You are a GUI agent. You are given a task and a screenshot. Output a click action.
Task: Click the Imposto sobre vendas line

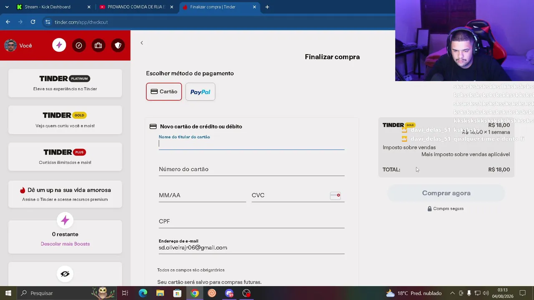click(x=409, y=147)
